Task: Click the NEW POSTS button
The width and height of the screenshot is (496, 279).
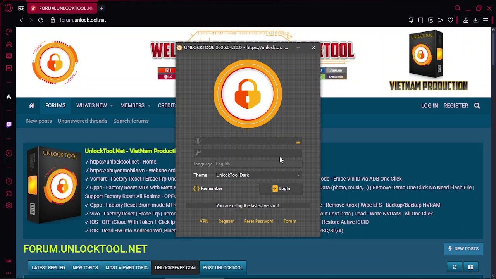Action: pos(463,249)
